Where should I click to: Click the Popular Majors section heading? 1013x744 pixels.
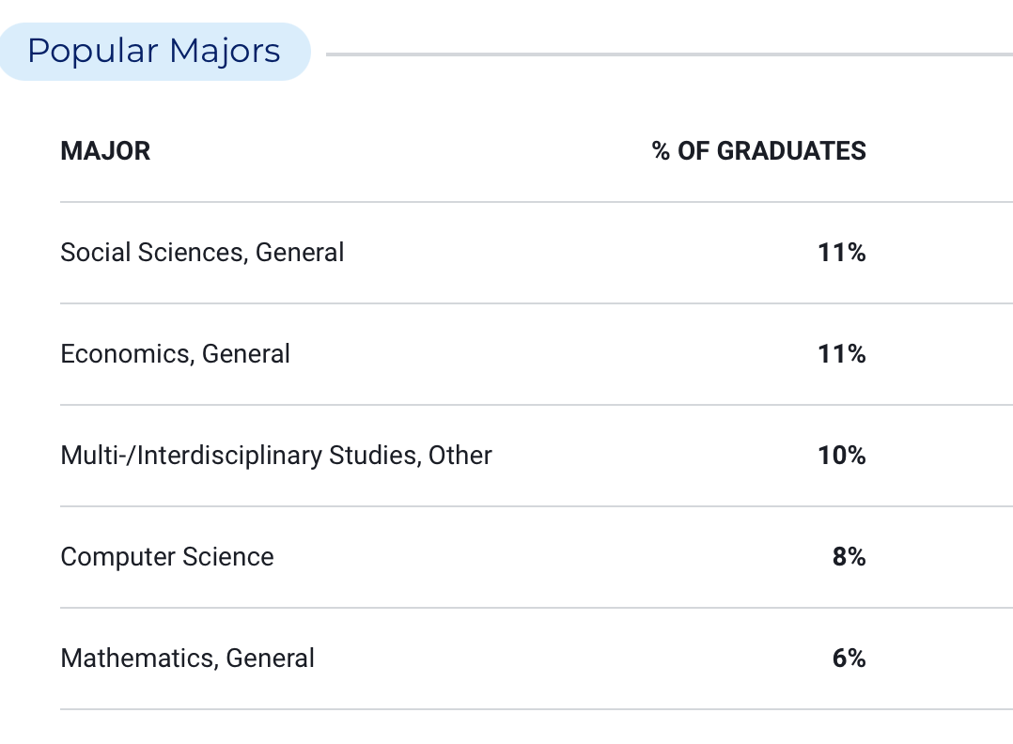154,51
